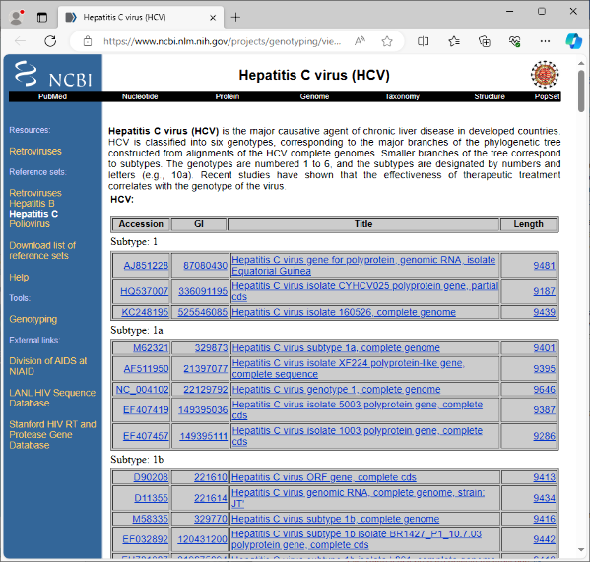This screenshot has width=590, height=562.
Task: Open accession NC_004102
Action: click(142, 389)
